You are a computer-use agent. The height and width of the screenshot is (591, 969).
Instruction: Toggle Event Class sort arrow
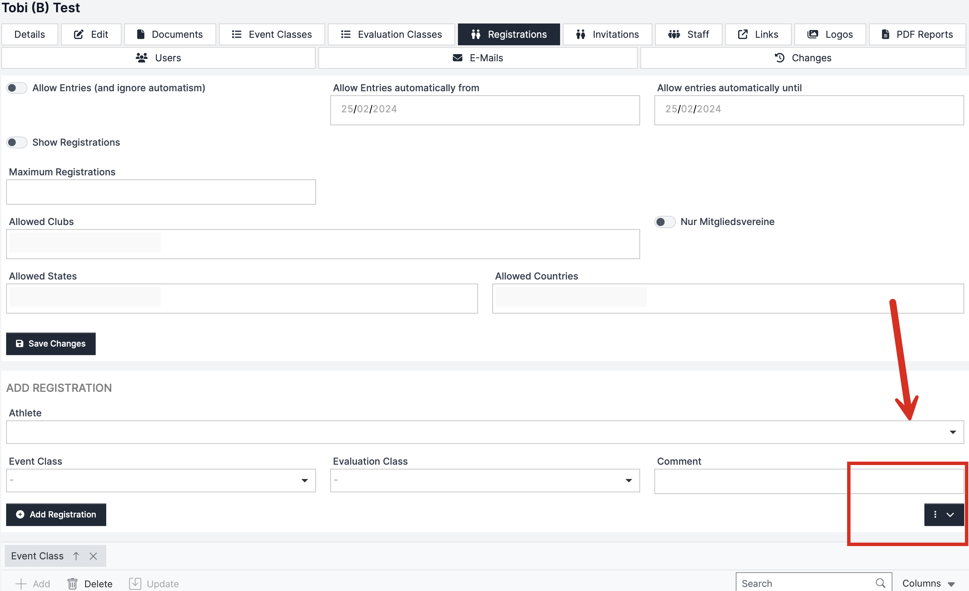(76, 556)
